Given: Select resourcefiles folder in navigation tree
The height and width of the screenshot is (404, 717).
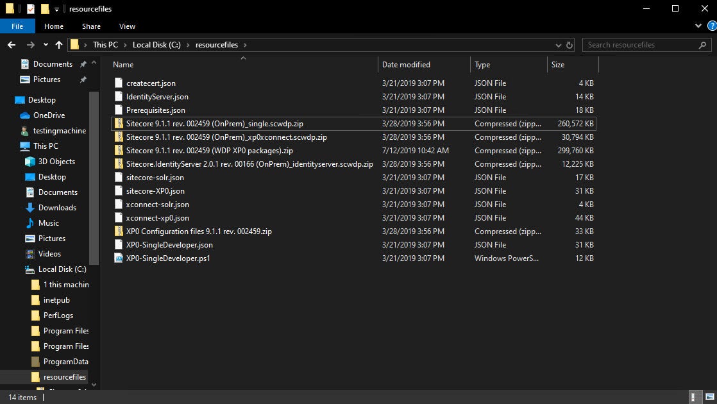Looking at the screenshot, I should [65, 377].
